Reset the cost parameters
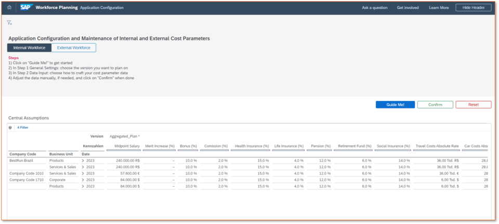Viewport: 499px width, 224px height. click(x=473, y=104)
